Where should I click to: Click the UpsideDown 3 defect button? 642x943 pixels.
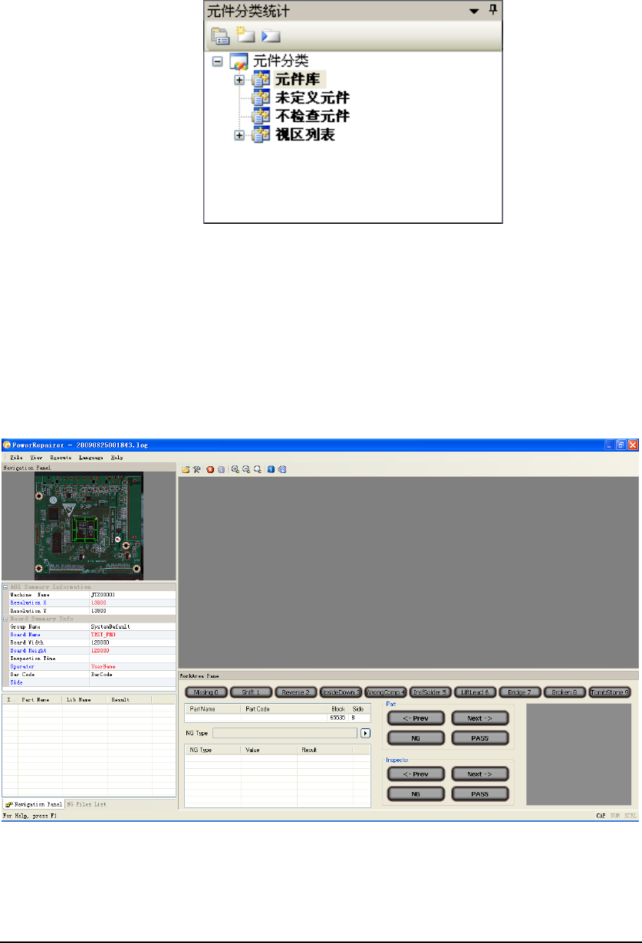(x=341, y=692)
